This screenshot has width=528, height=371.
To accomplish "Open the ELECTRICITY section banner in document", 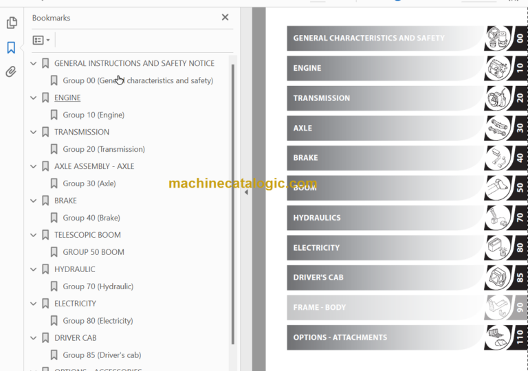I will 385,248.
